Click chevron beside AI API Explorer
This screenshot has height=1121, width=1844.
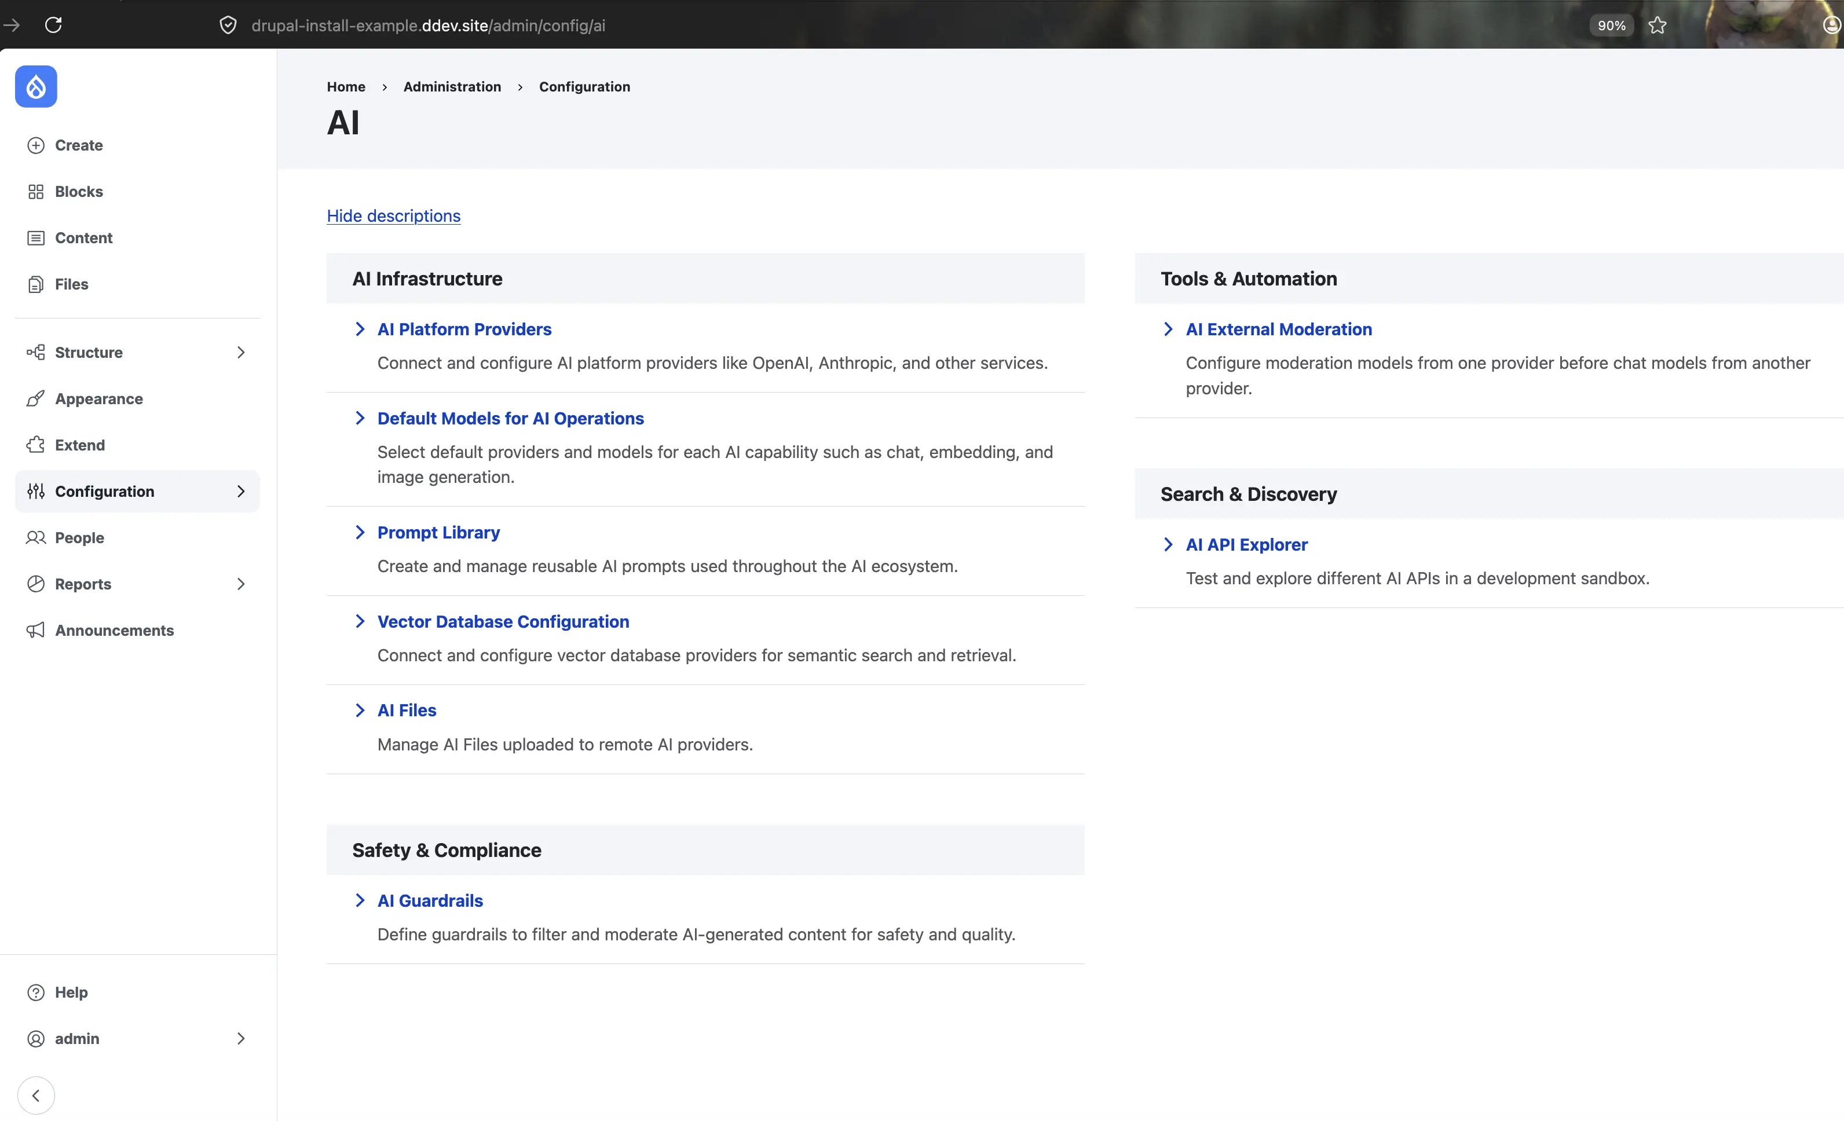[x=1168, y=545]
